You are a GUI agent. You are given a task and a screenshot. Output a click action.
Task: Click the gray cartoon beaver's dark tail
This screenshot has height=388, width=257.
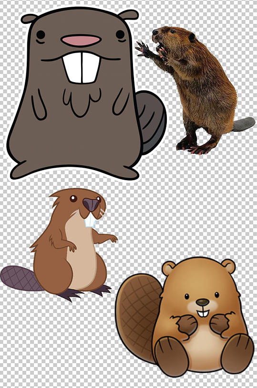(x=151, y=123)
